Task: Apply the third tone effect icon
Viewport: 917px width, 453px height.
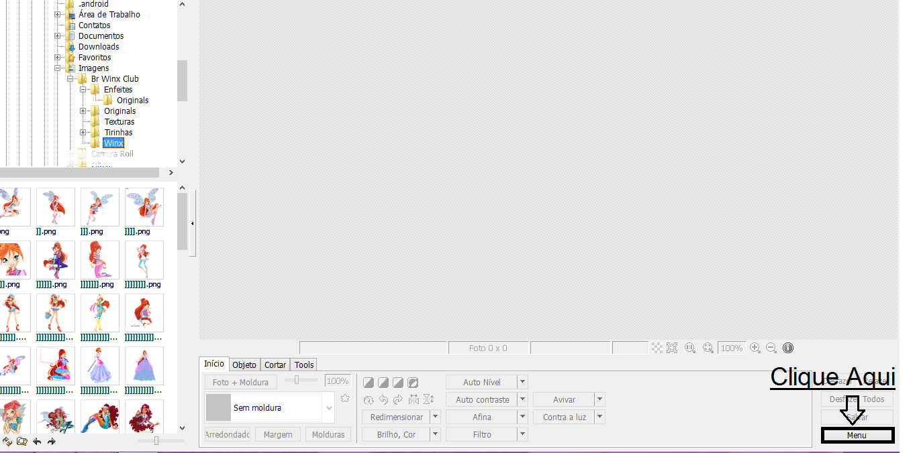Action: 398,383
